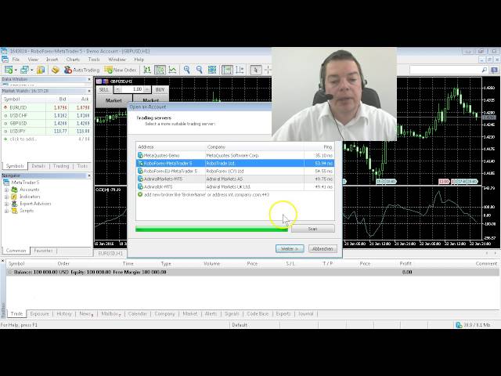
Task: Select GBPUSD row in Market Watch
Action: 47,124
